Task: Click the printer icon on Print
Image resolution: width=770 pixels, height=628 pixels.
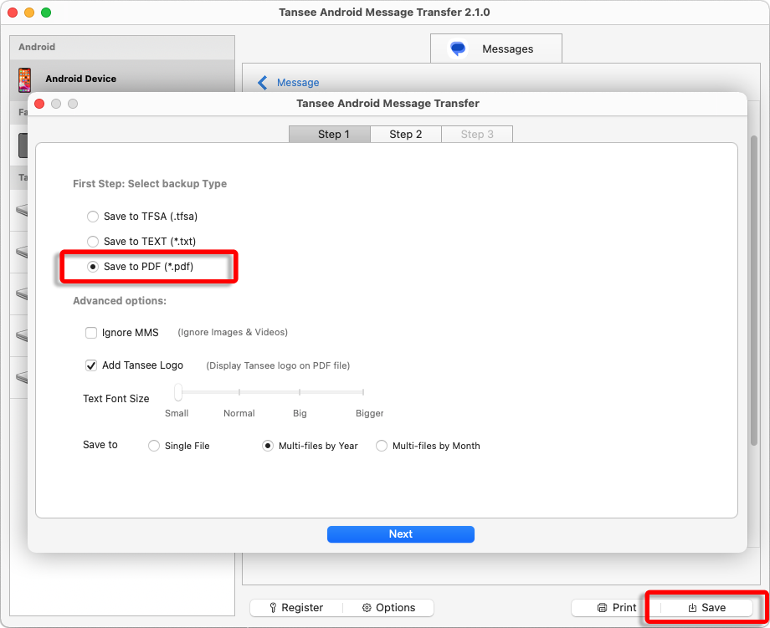Action: coord(602,608)
